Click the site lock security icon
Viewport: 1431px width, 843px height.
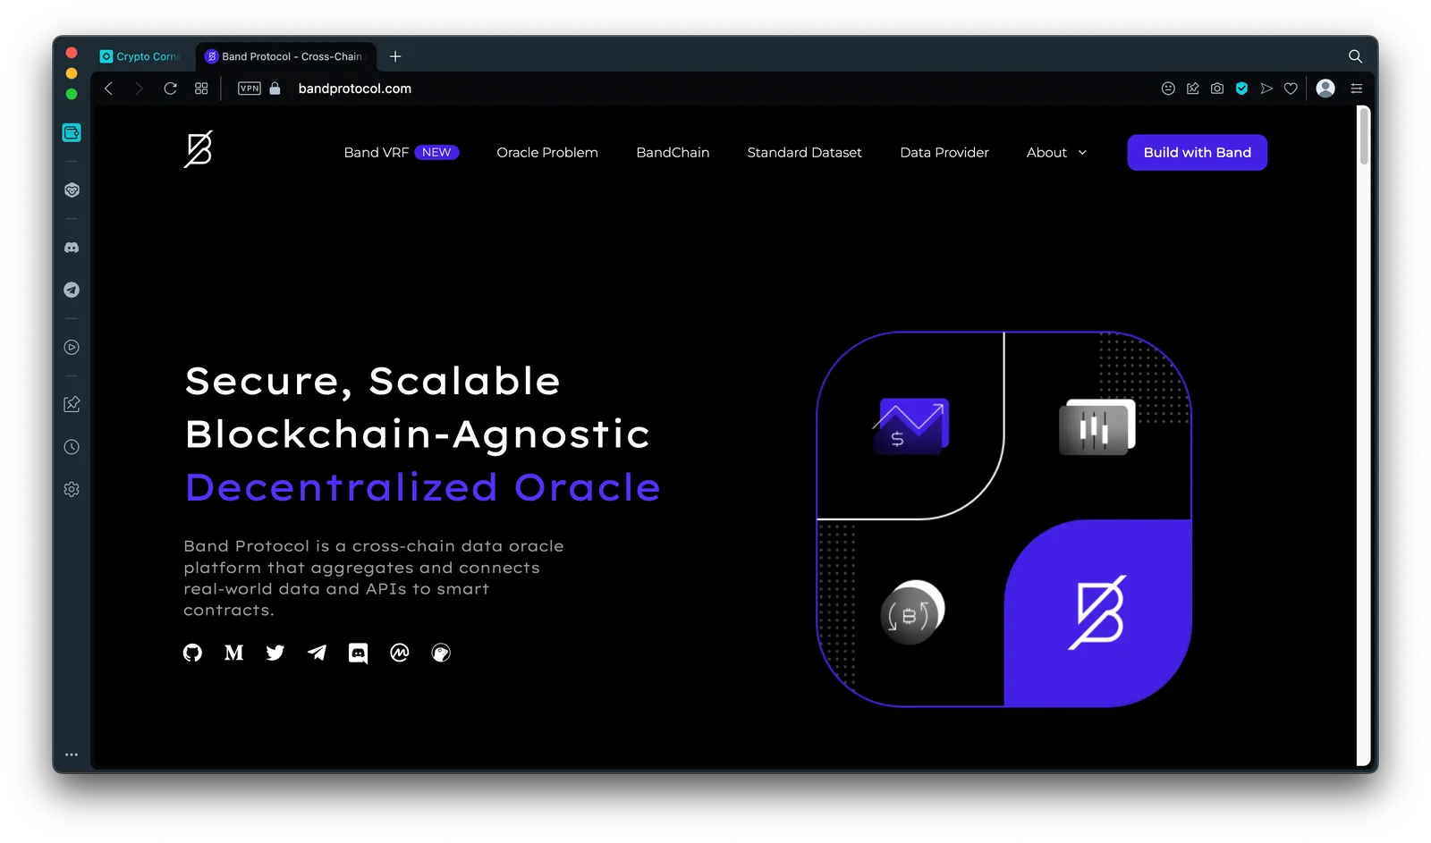pos(275,89)
